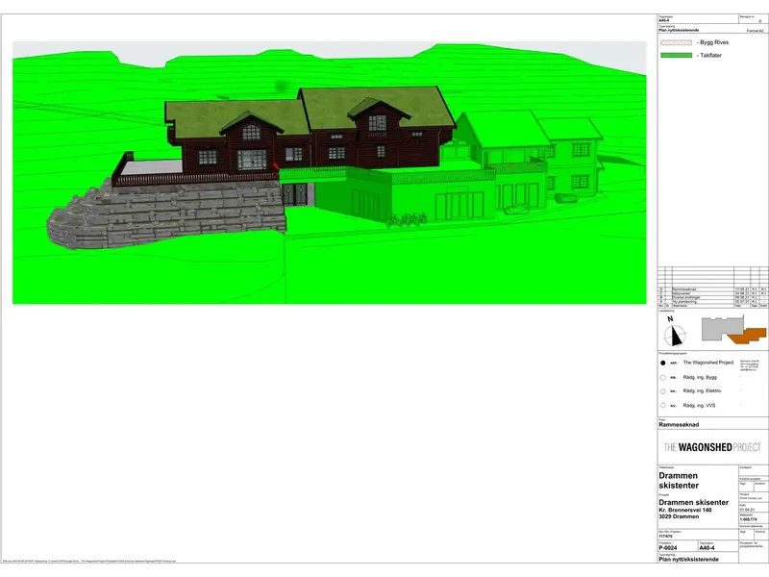The image size is (769, 577).
Task: Click the grey existing building in key plan
Action: (x=723, y=329)
